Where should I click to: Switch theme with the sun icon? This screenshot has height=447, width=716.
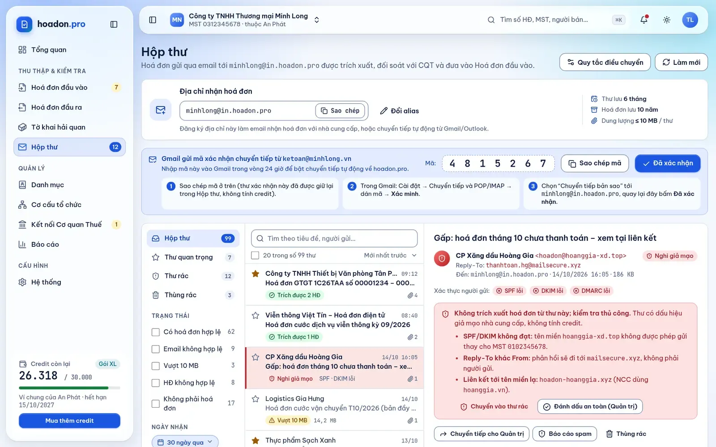(x=667, y=20)
